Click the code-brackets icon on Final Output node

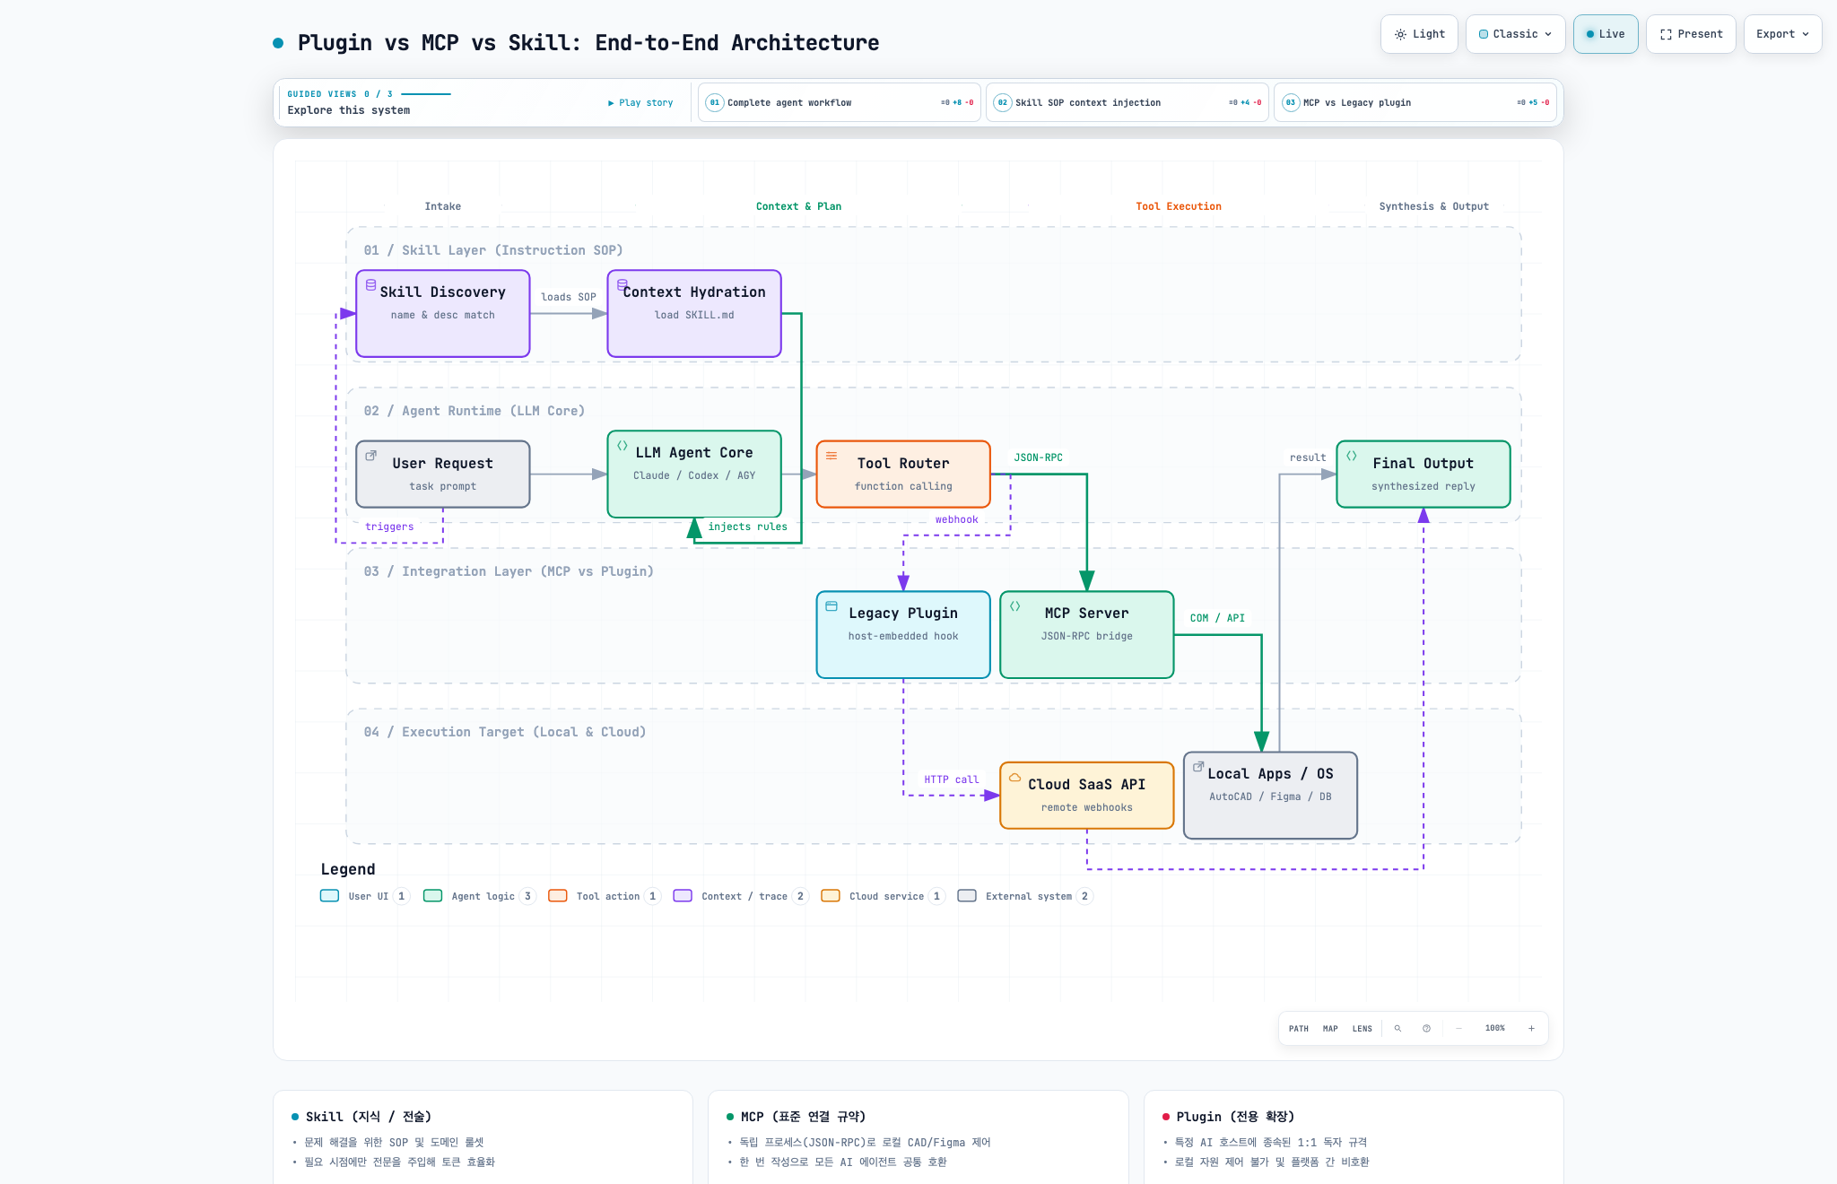pos(1351,456)
